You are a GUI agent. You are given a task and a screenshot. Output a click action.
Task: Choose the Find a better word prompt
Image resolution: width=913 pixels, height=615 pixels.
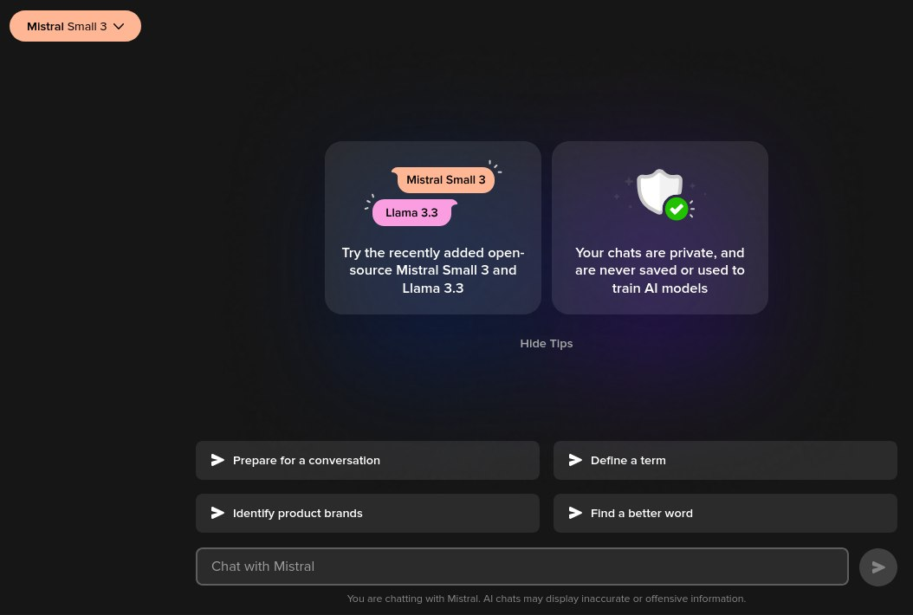coord(725,513)
